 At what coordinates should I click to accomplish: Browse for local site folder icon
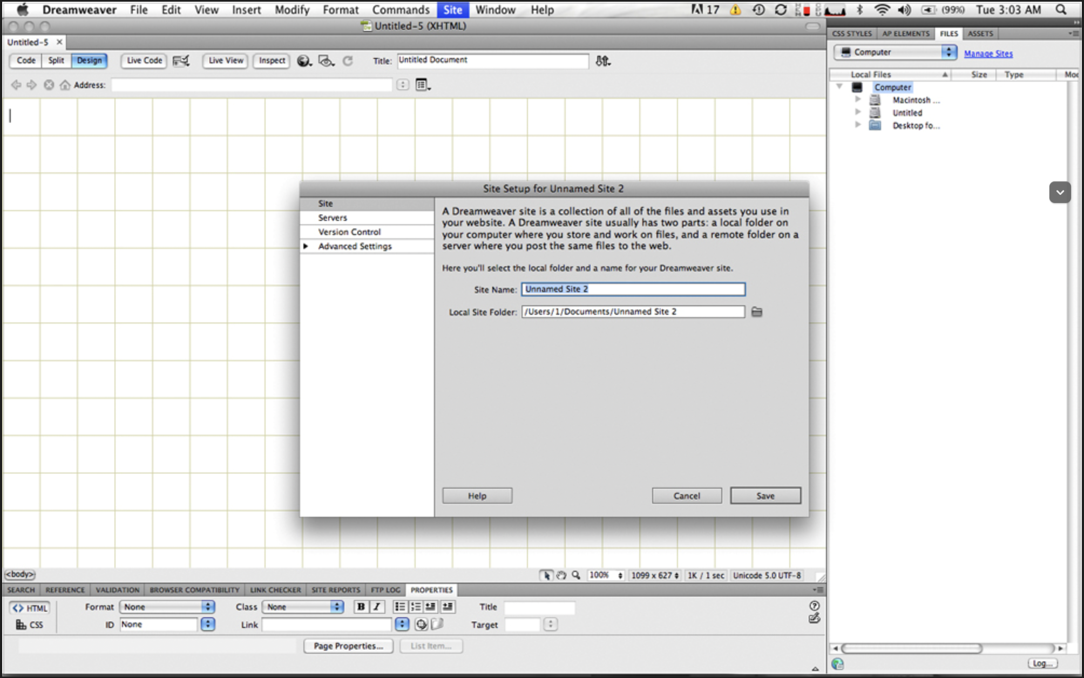pyautogui.click(x=757, y=312)
